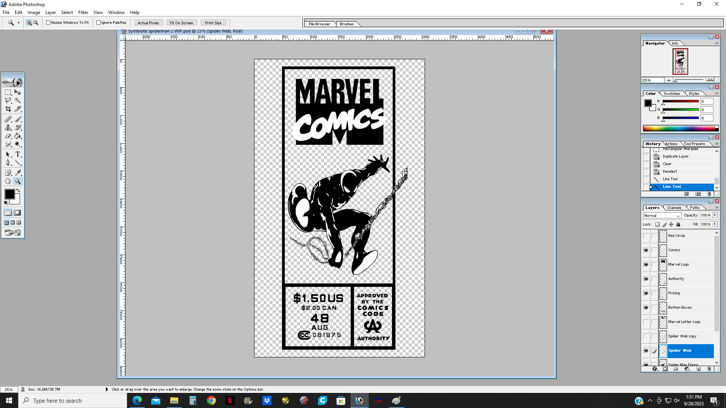Show the Red Circle layer
726x408 pixels.
click(646, 236)
